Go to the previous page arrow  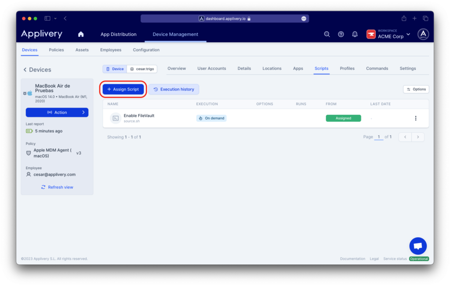[x=405, y=137]
